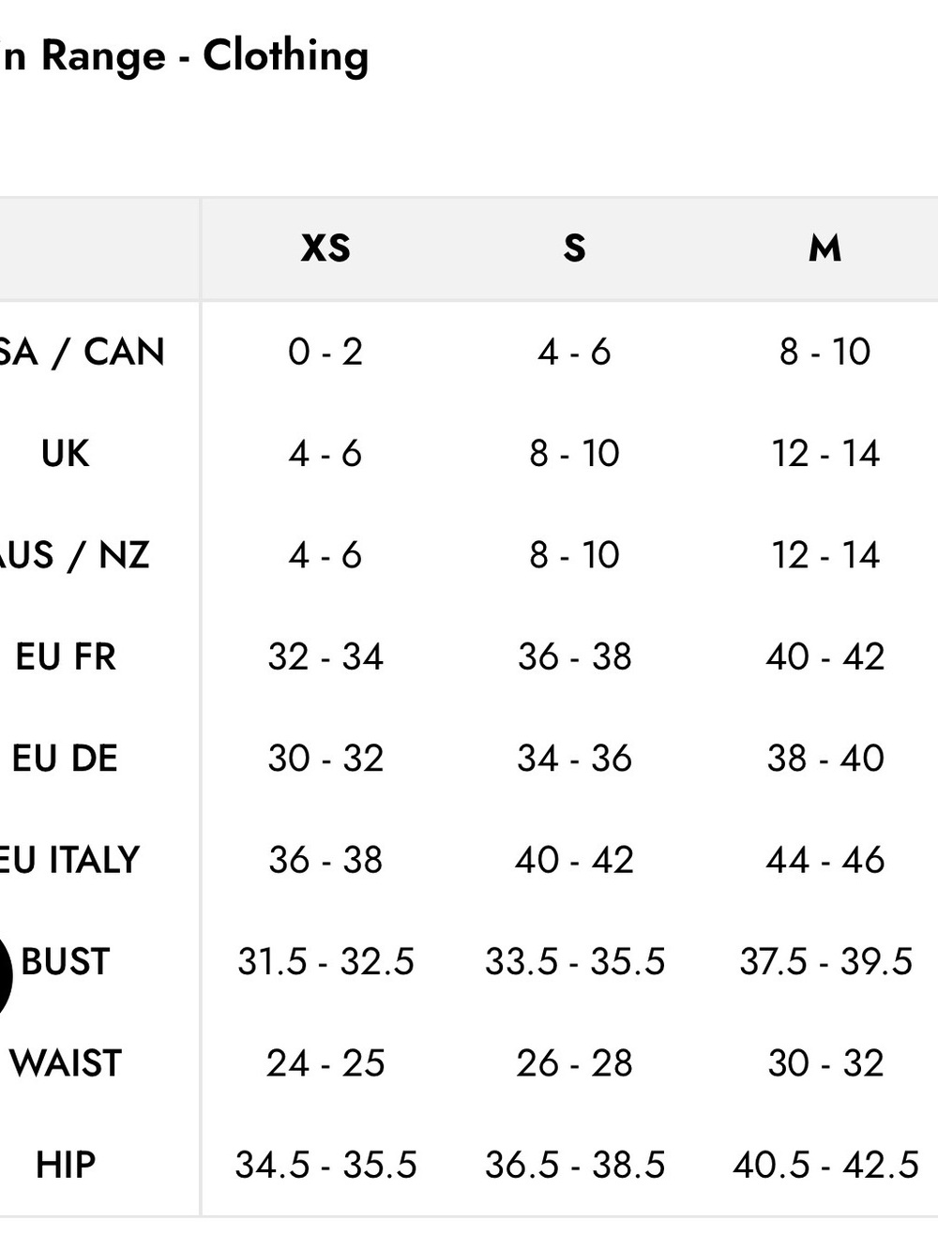Screen dimensions: 938x1250
Task: Click the M EU Italy size 44 - 46
Action: pos(825,860)
